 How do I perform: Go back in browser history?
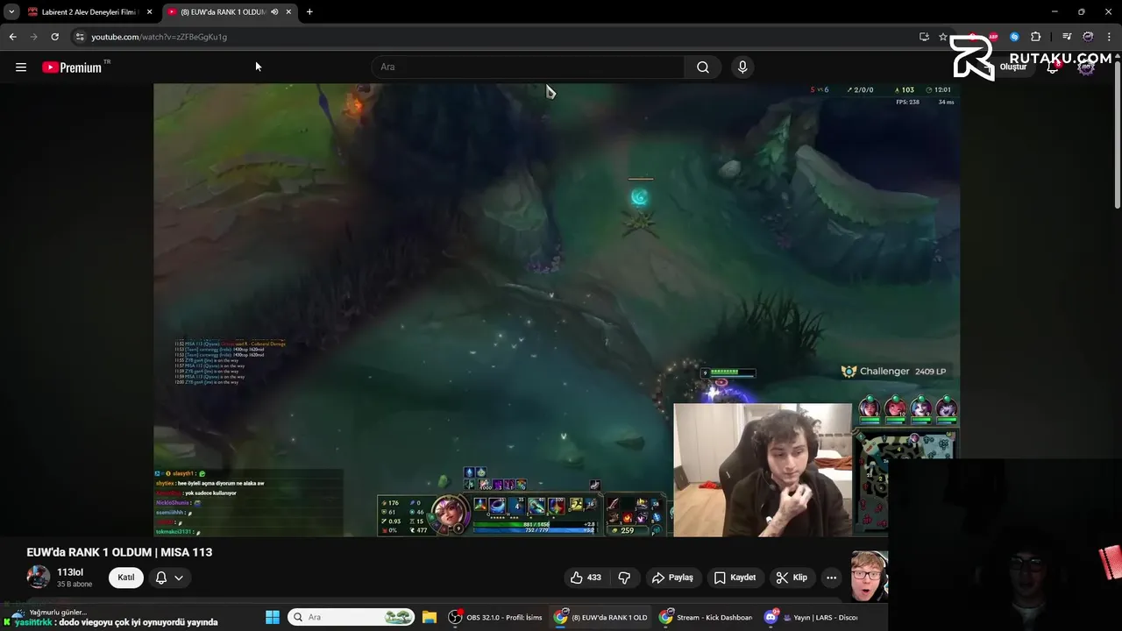pyautogui.click(x=12, y=37)
